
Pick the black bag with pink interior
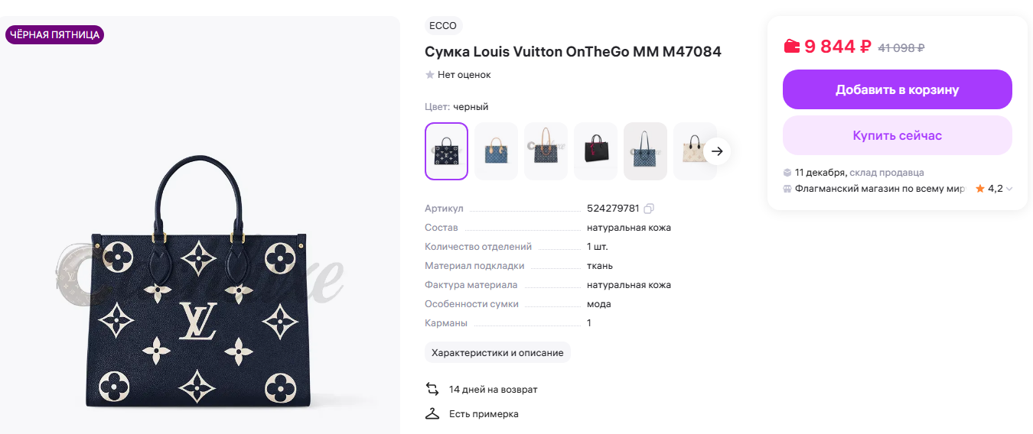point(595,151)
